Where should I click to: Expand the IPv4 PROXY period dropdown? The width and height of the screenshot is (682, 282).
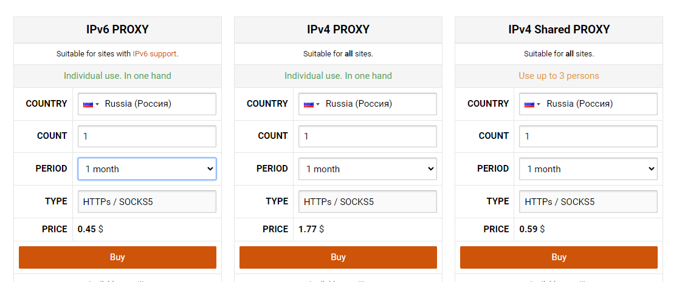point(367,169)
